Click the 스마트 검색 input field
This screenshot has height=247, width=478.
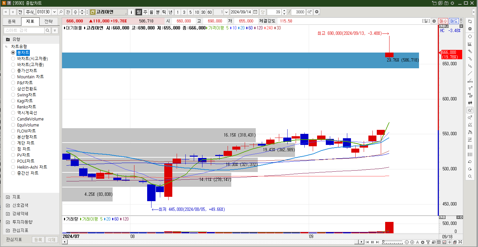[24, 30]
